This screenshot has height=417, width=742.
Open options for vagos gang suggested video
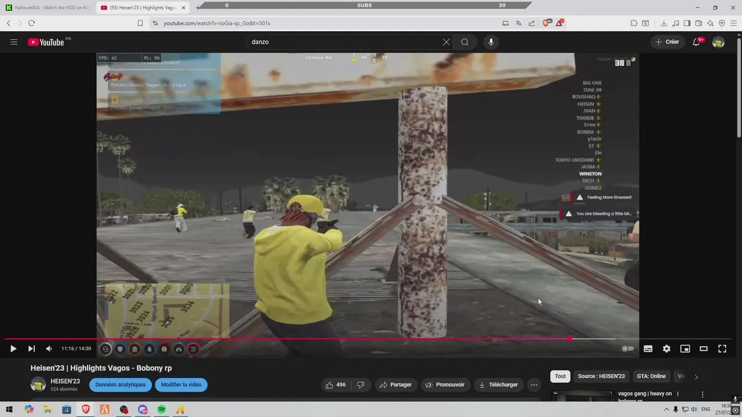[703, 394]
